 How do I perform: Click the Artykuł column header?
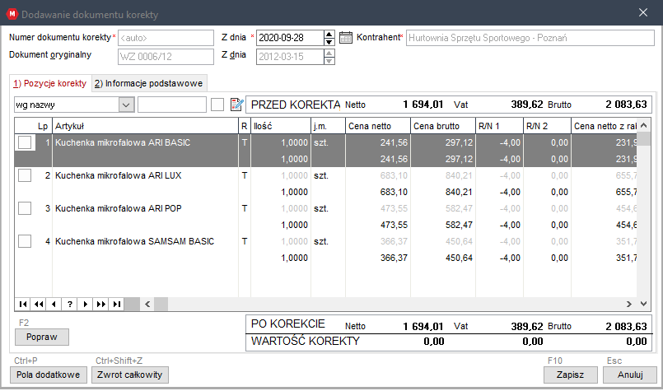(x=146, y=126)
